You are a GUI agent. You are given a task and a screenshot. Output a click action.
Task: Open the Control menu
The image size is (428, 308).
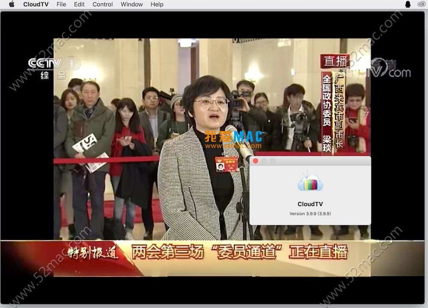[102, 4]
